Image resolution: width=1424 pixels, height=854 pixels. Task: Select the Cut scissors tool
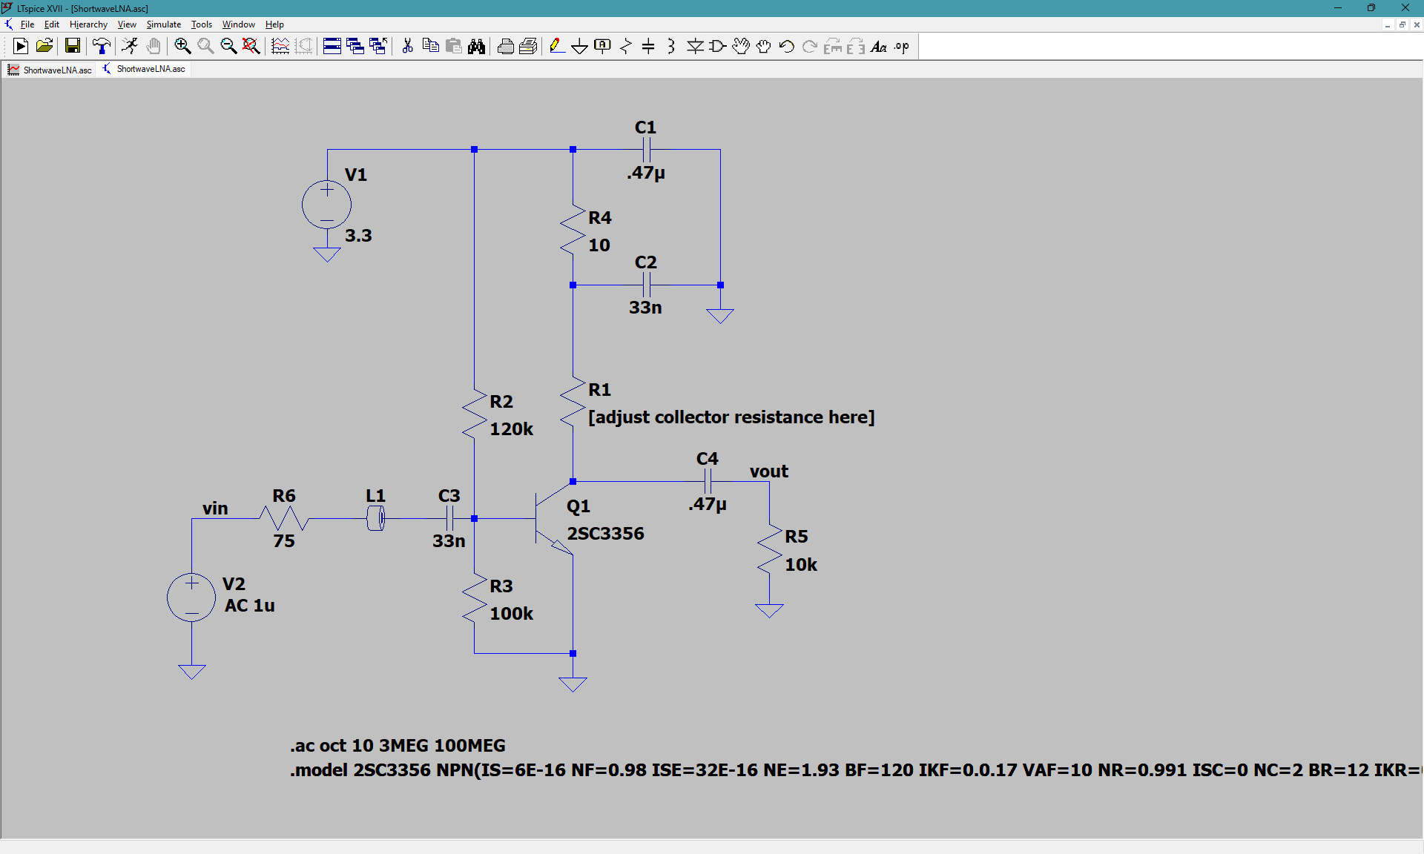(407, 47)
